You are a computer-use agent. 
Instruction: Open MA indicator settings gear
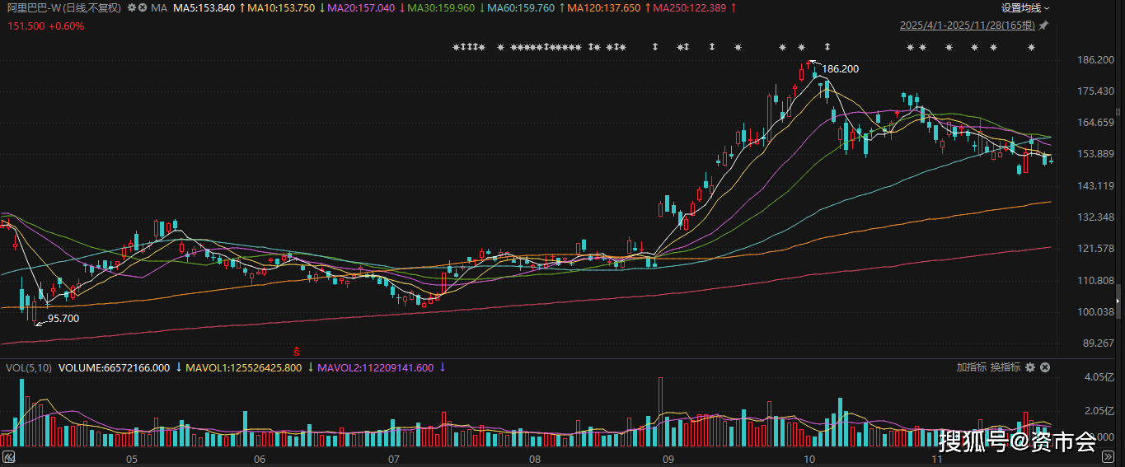point(131,7)
